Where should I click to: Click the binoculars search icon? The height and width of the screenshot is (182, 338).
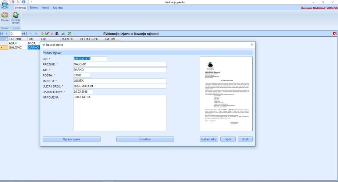coord(57,33)
